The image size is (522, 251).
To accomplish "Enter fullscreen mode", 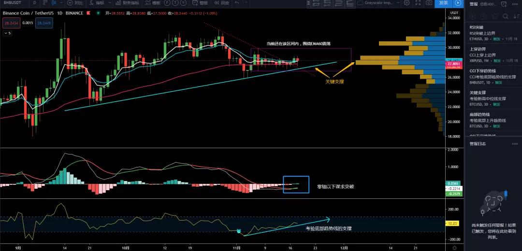I will coord(418,3).
